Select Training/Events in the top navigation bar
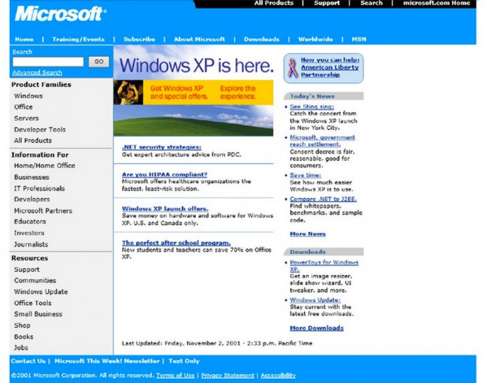Viewport: 487px width, 383px height. (78, 39)
